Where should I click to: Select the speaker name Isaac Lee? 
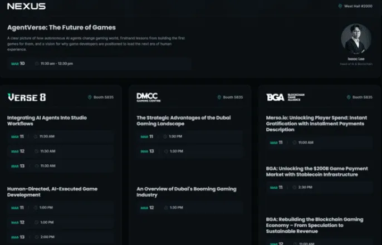356,59
